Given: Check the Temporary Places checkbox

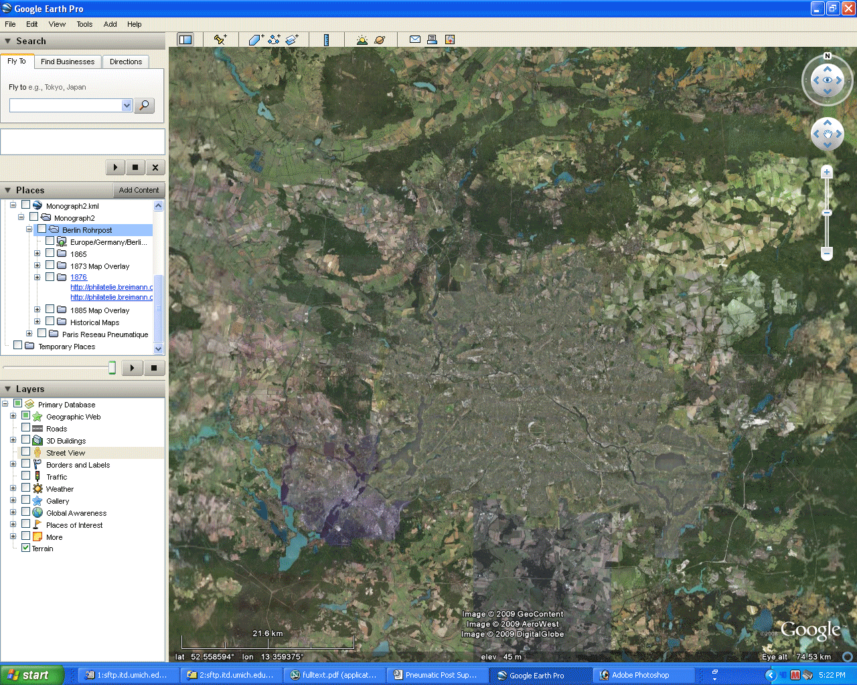Looking at the screenshot, I should pyautogui.click(x=17, y=346).
